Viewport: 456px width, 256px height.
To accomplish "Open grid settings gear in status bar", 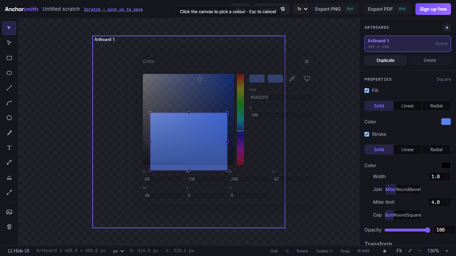I will (287, 251).
